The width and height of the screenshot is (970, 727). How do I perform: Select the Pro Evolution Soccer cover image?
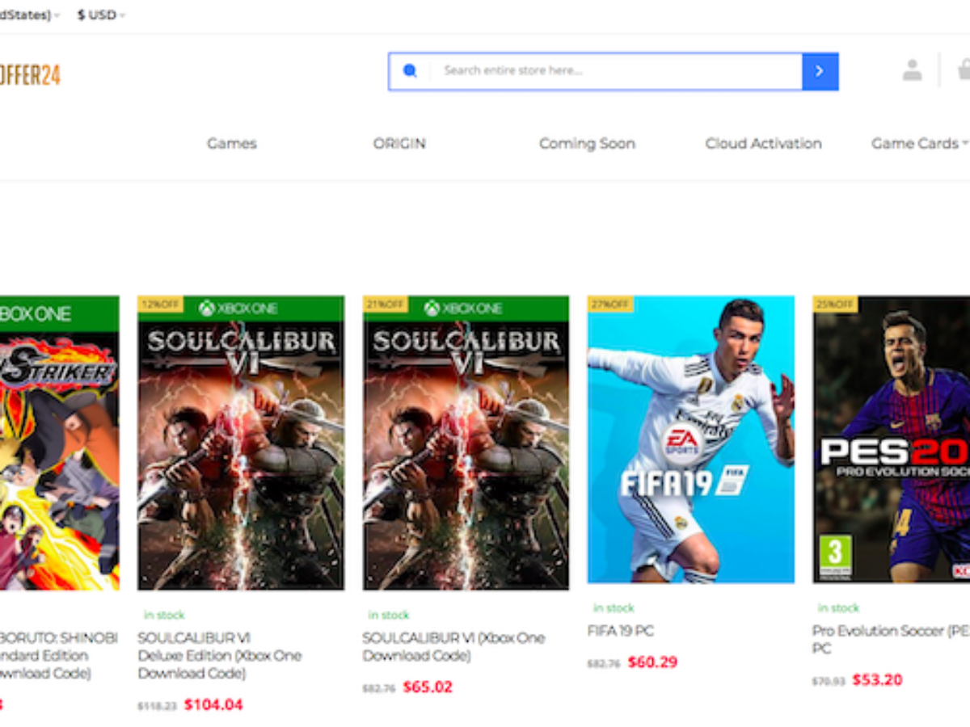pyautogui.click(x=891, y=439)
